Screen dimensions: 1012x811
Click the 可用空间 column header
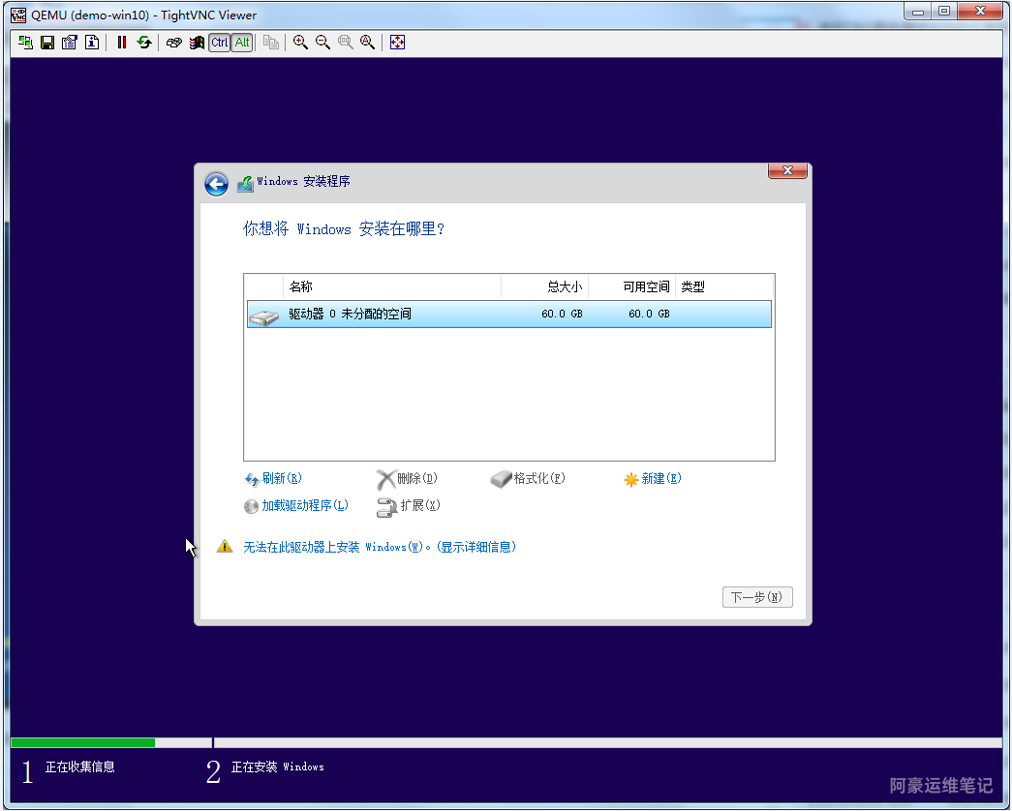pos(631,286)
